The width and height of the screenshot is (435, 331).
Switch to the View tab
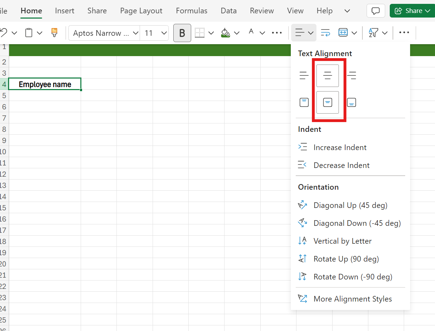[x=295, y=11]
